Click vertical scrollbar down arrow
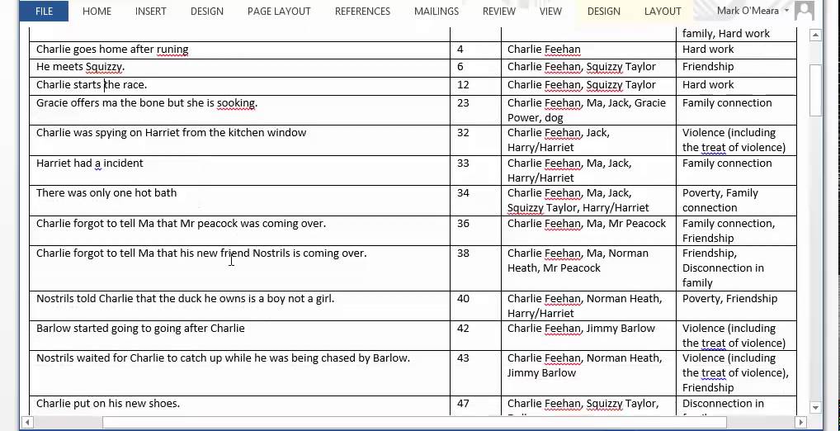 click(x=815, y=408)
